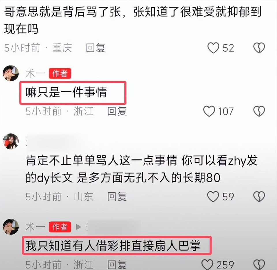Open 术一 username on the bottom reply
This screenshot has width=277, height=270.
coord(35,227)
